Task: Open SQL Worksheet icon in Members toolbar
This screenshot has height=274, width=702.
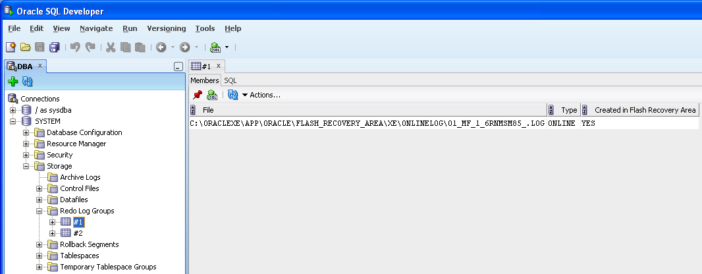Action: [212, 95]
